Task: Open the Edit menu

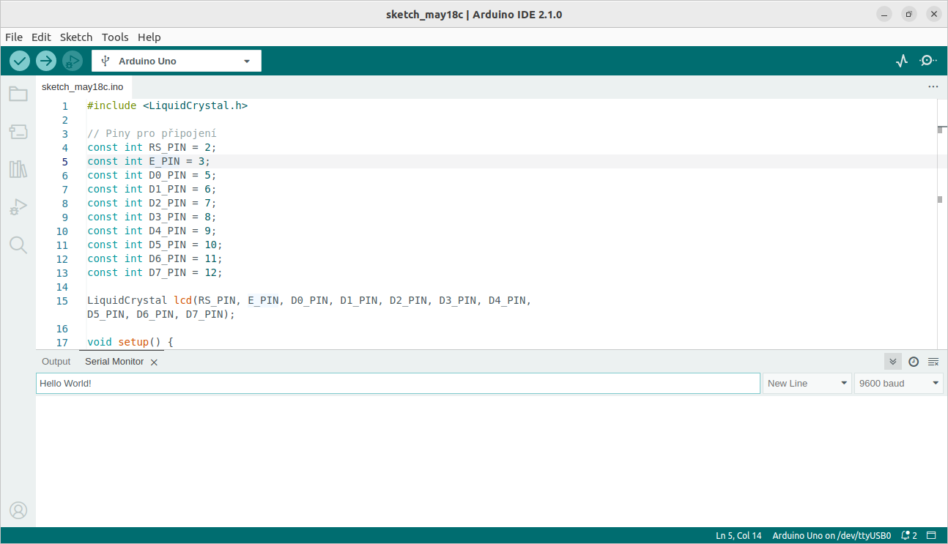Action: pos(41,37)
